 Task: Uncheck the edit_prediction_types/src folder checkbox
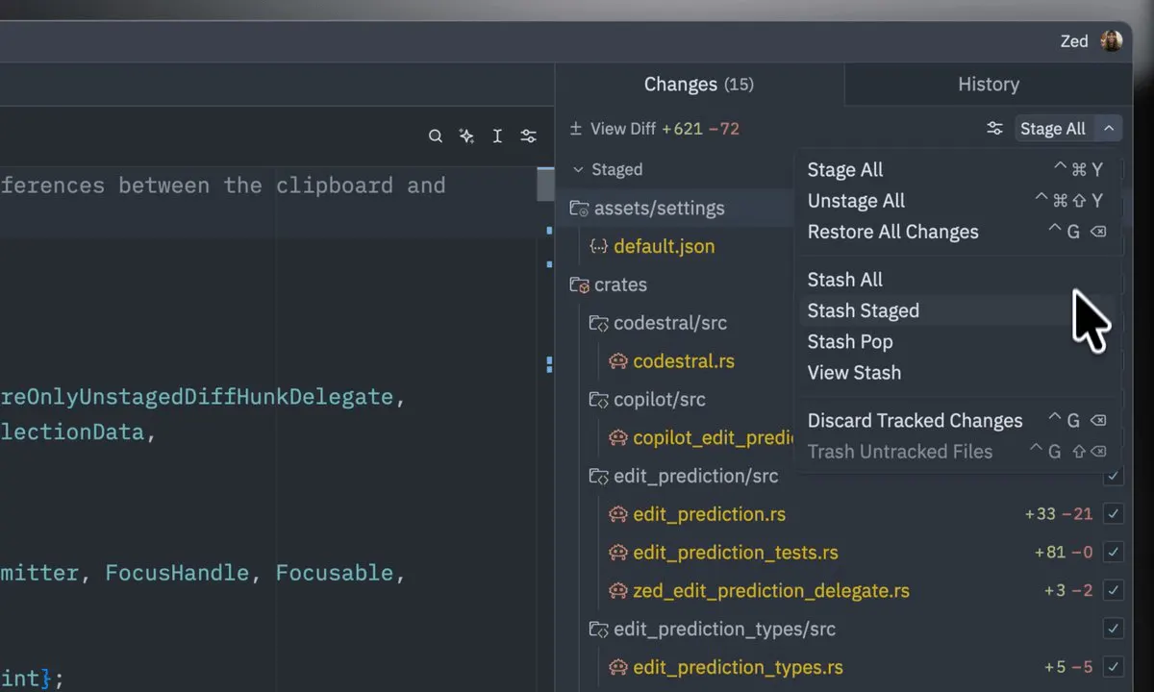click(x=1114, y=629)
